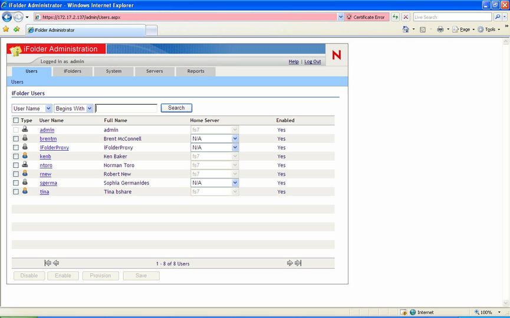Click the user type icon for admin
This screenshot has width=510, height=318.
[25, 129]
